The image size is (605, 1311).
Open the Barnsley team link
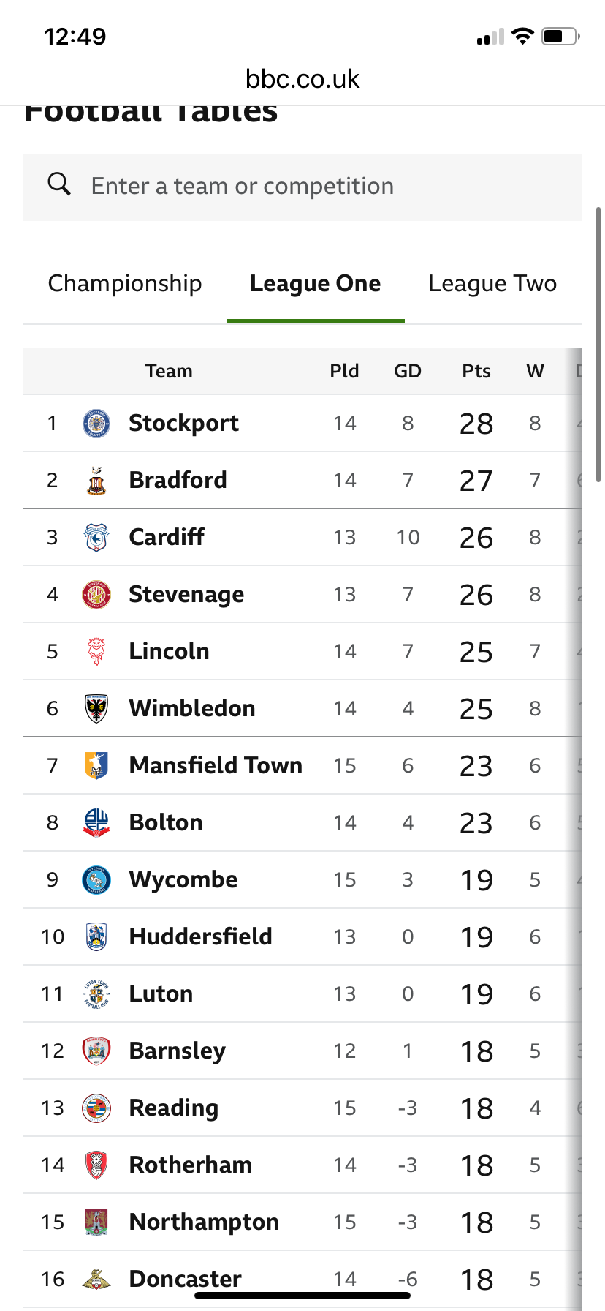point(177,1051)
